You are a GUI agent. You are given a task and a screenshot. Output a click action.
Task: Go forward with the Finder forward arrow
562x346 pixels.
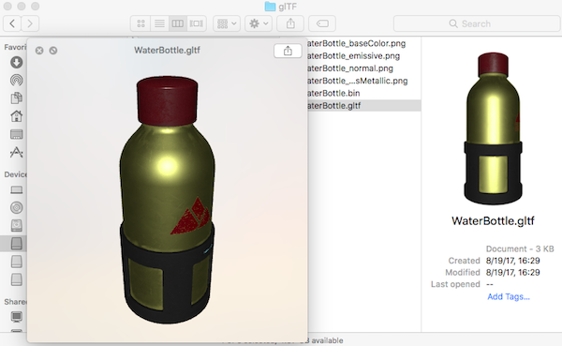pyautogui.click(x=30, y=23)
